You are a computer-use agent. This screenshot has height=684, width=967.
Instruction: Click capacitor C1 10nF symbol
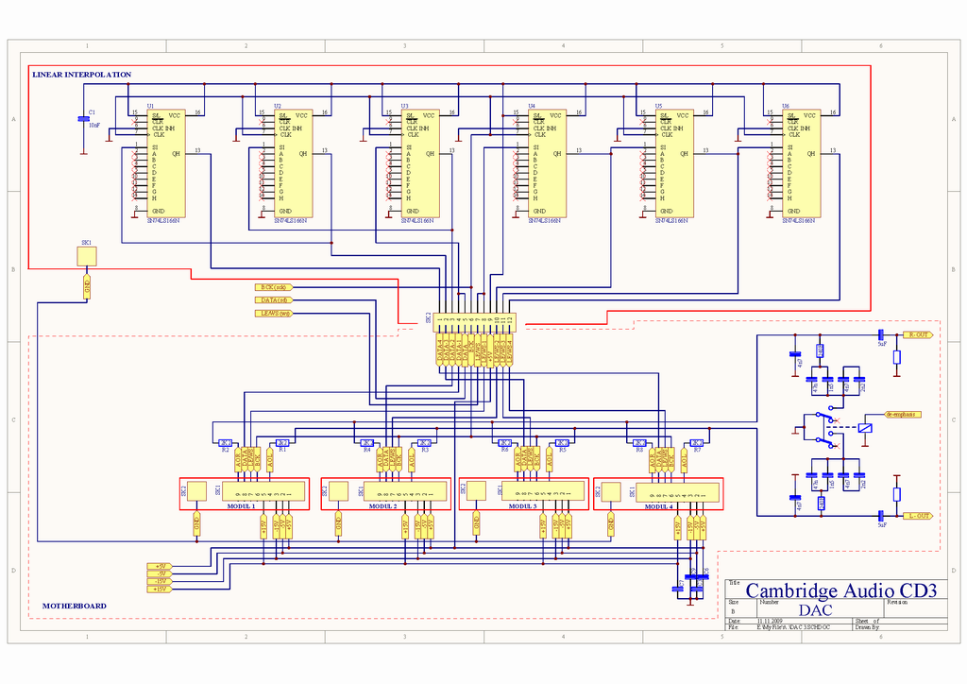83,118
